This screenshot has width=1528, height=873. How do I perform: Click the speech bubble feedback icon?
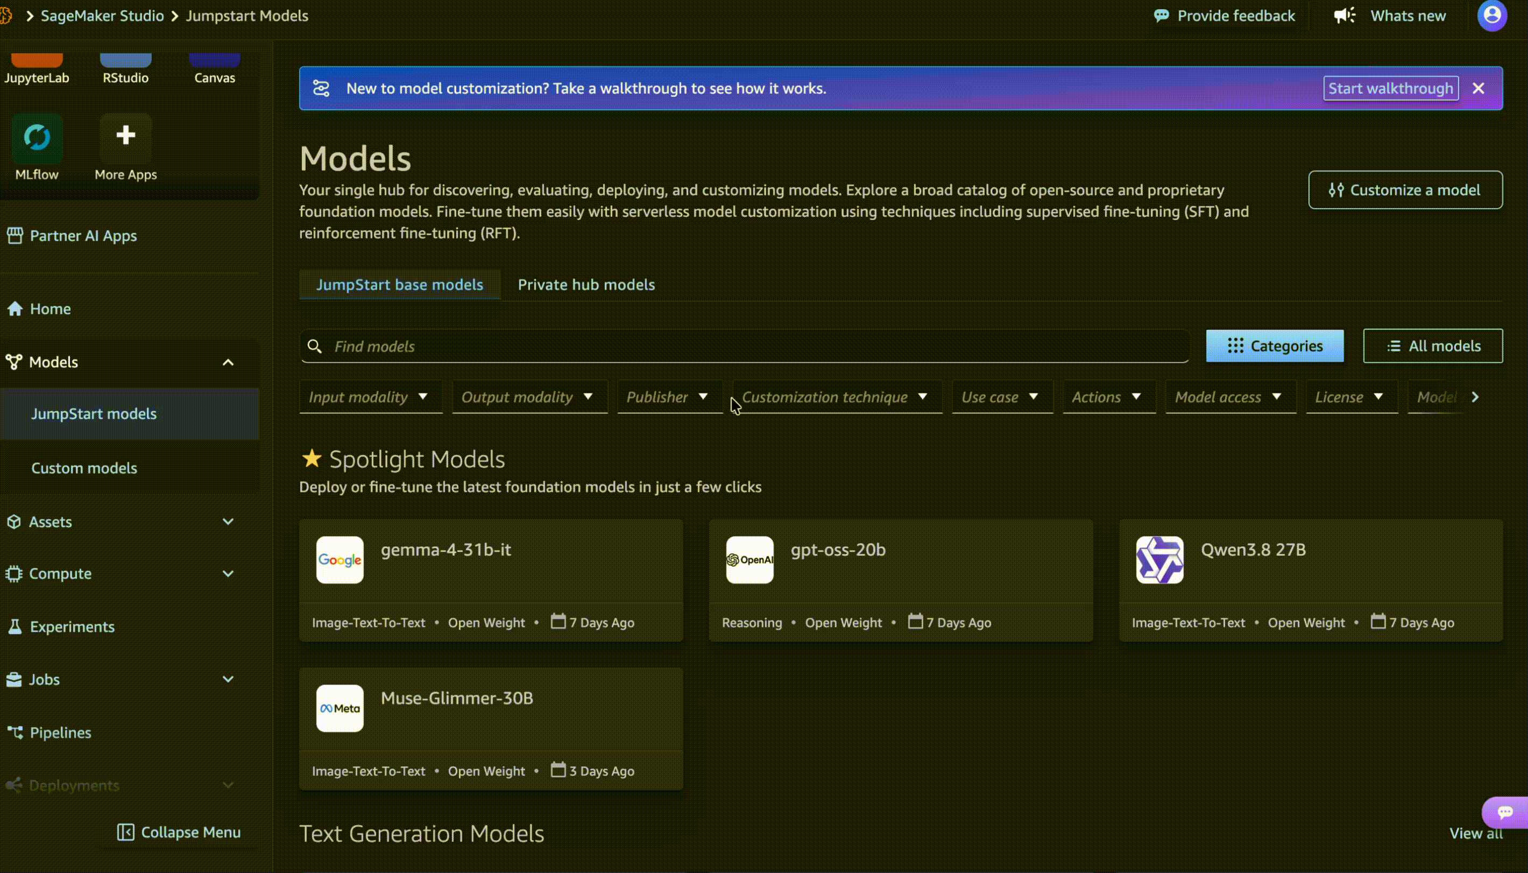1161,16
